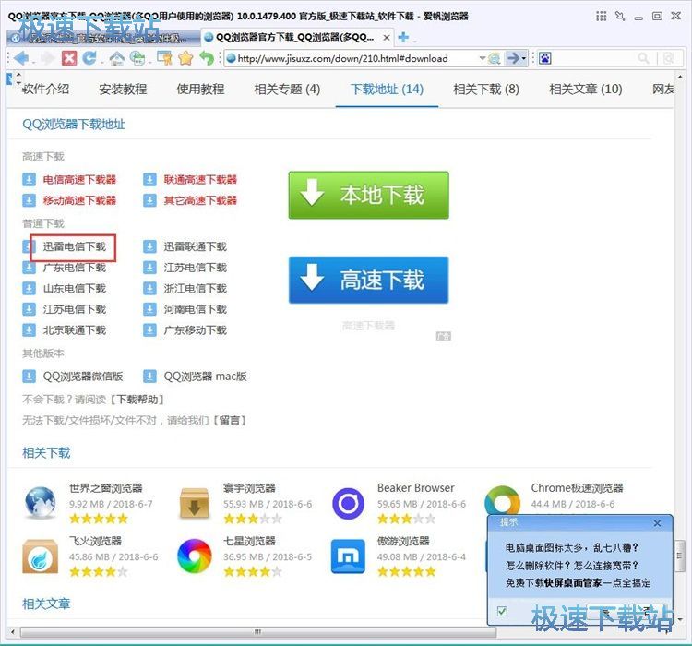Click the search magnifier icon

coord(643,58)
